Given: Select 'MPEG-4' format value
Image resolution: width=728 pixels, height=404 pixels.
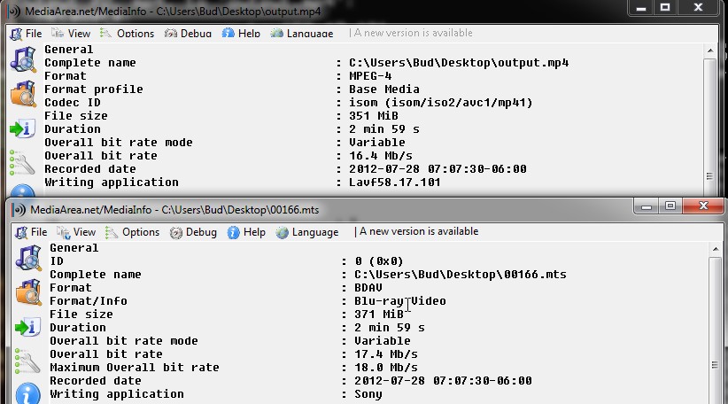Looking at the screenshot, I should click(x=370, y=75).
